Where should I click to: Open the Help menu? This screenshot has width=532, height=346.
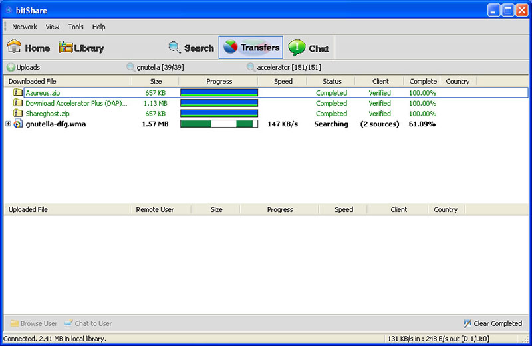coord(98,27)
